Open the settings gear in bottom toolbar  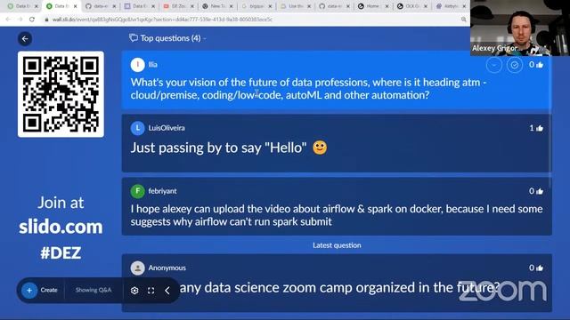click(x=134, y=291)
